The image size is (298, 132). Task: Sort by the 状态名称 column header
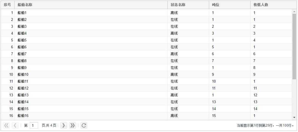click(x=188, y=5)
